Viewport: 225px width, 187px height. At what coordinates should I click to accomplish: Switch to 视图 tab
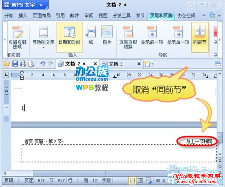click(x=103, y=15)
